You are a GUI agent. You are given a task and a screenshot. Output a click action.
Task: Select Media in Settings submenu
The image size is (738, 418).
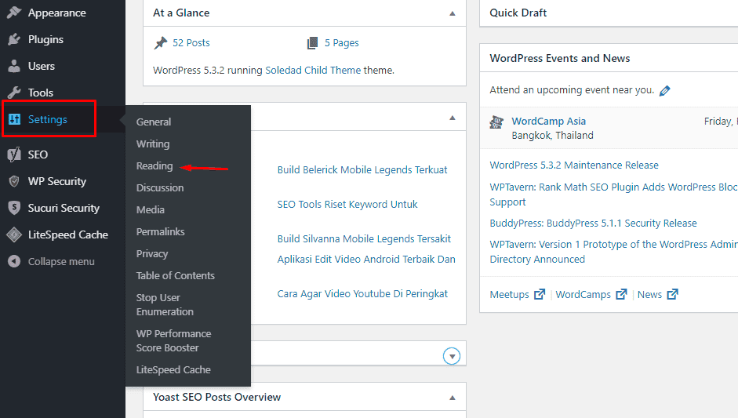(x=150, y=210)
